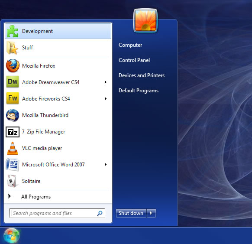The width and height of the screenshot is (252, 244).
Task: Open Control Panel from the right pane
Action: pos(134,60)
